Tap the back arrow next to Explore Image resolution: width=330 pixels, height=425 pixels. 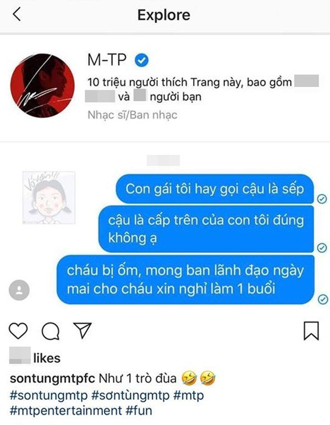coord(16,14)
